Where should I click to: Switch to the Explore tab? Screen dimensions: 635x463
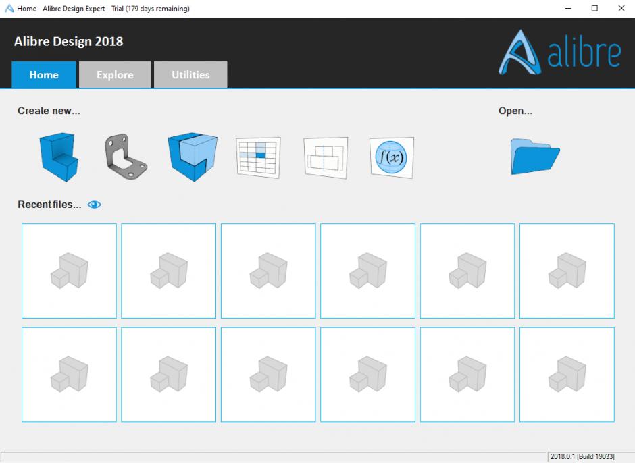pos(115,74)
